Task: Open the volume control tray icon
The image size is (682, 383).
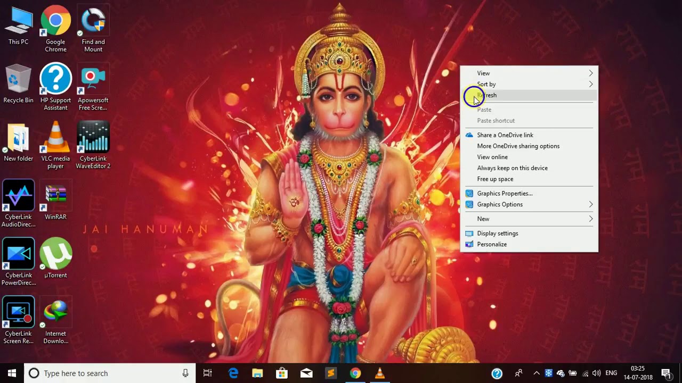Action: pos(596,373)
